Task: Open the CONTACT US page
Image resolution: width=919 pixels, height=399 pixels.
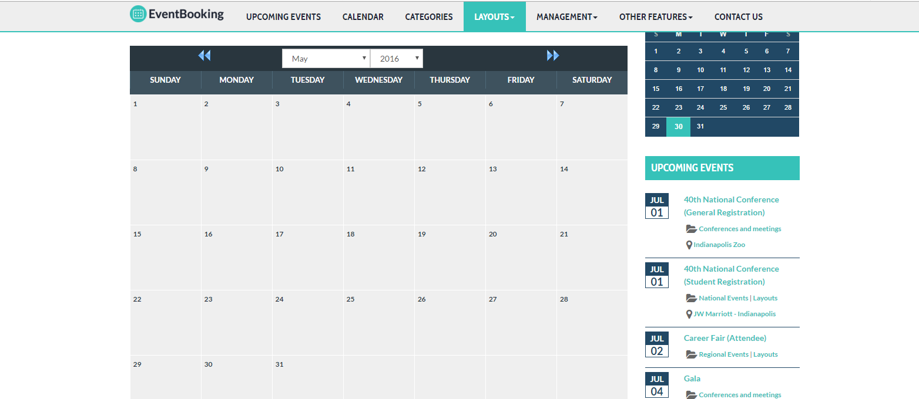Action: point(738,16)
